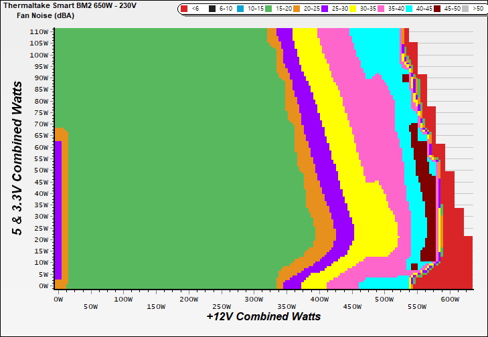Click the purple 25-30 legend swatch
The image size is (488, 337).
tap(325, 9)
